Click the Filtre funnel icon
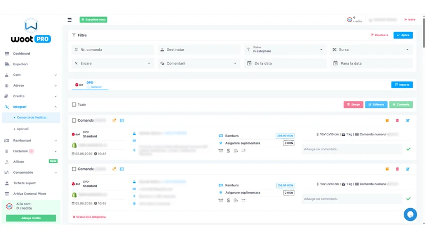 coord(74,35)
